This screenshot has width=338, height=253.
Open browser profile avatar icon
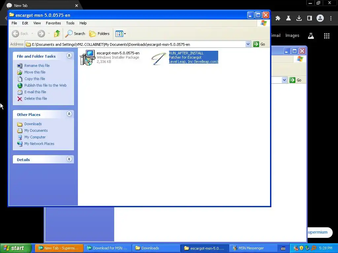click(320, 18)
